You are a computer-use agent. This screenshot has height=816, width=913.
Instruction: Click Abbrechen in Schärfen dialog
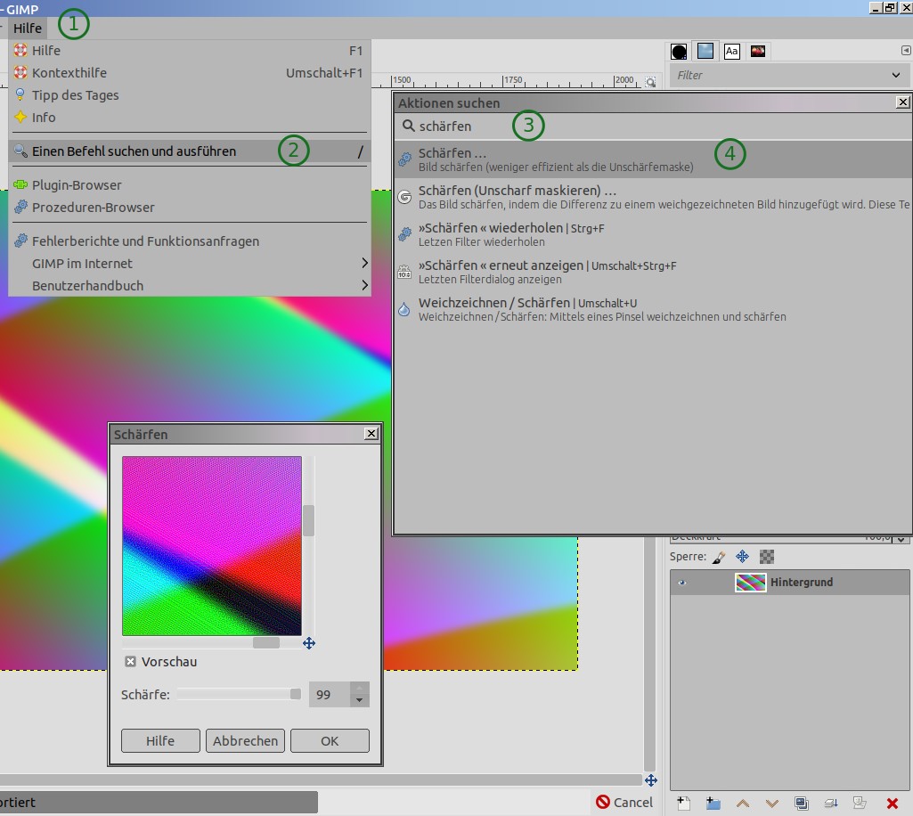coord(245,740)
